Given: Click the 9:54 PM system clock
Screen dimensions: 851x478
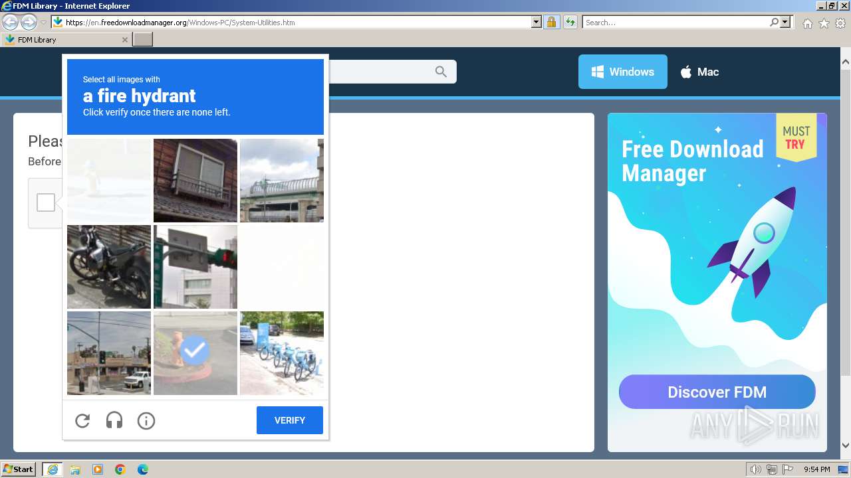Looking at the screenshot, I should tap(816, 469).
